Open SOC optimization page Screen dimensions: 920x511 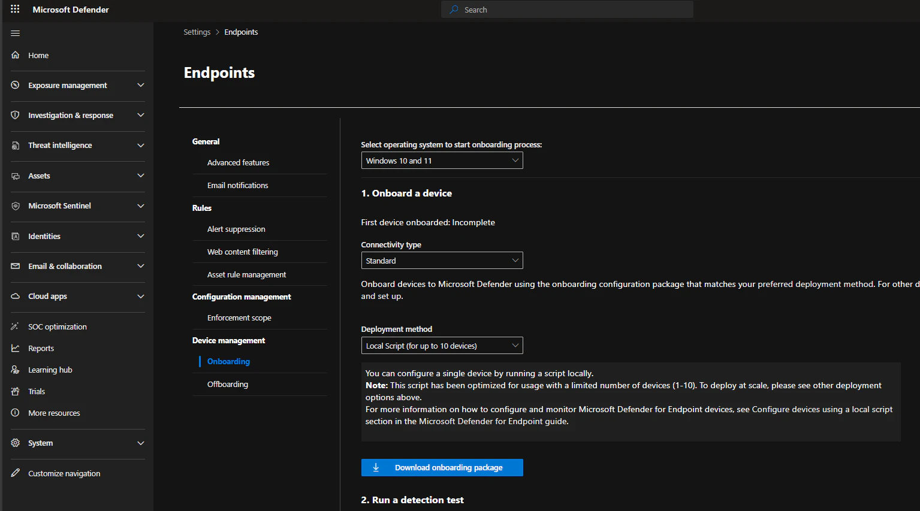click(x=58, y=326)
